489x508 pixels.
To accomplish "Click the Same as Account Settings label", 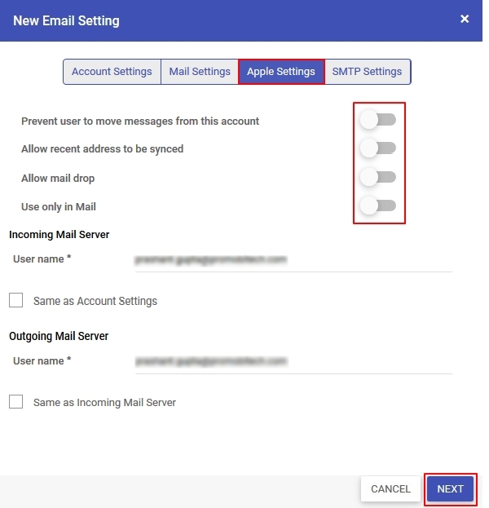I will [95, 301].
